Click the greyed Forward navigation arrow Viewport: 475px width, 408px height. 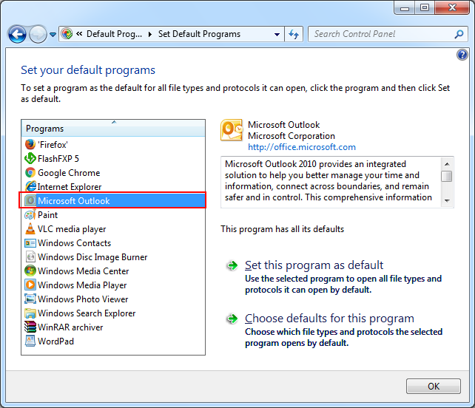coord(38,34)
